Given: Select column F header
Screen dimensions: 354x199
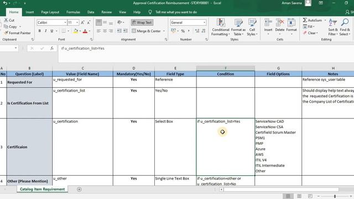Looking at the screenshot, I should coord(226,68).
